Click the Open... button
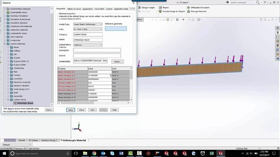This screenshot has width=280, height=157. [49, 110]
